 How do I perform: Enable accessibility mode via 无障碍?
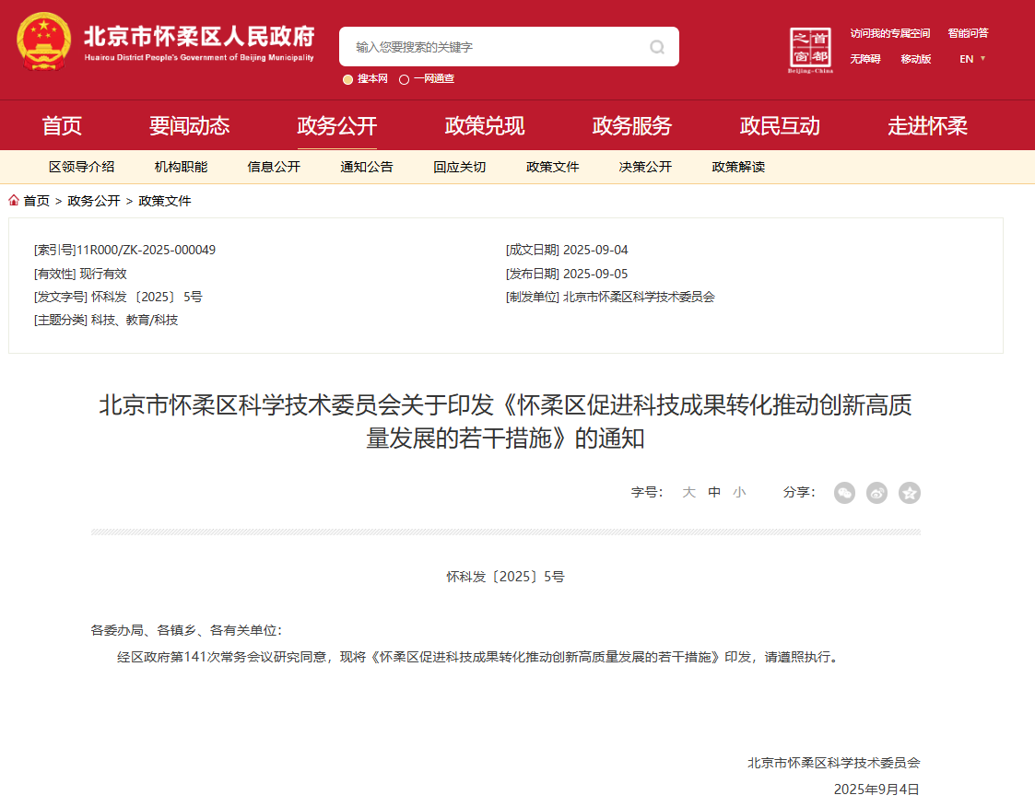coord(864,58)
